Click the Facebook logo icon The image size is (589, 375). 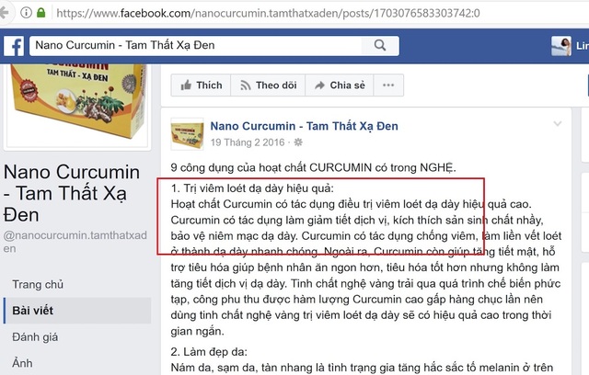(14, 46)
